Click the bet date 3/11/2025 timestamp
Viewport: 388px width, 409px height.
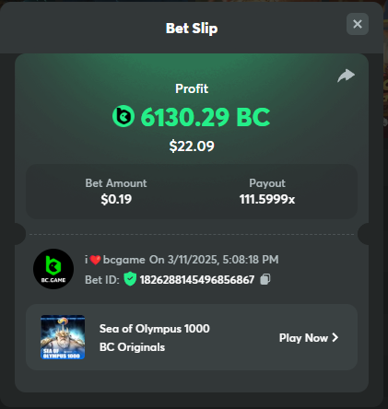tap(214, 260)
